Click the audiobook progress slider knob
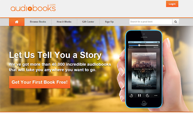Screen dimensions: 193x120 click(139, 45)
